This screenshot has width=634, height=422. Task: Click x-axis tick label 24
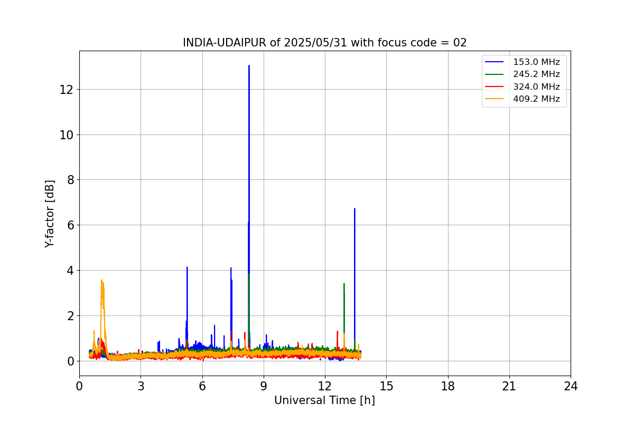571,386
